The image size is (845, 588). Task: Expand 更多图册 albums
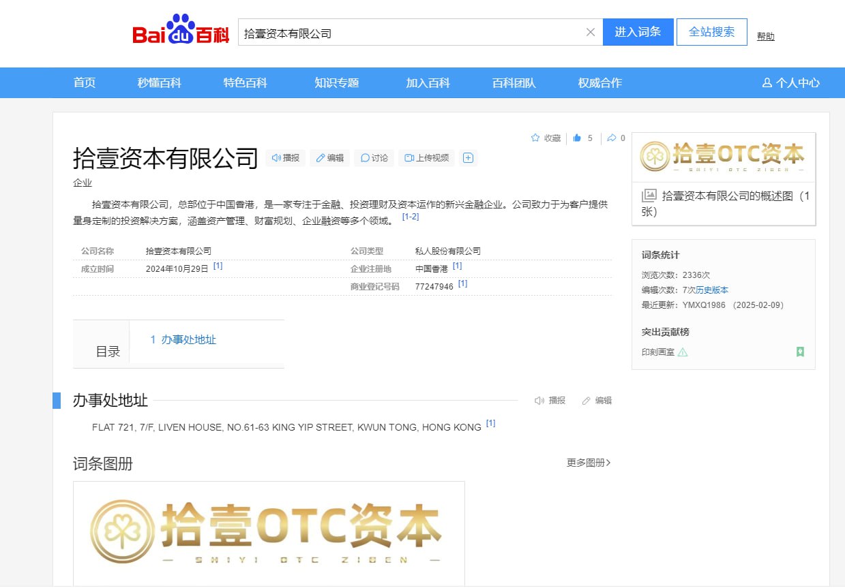click(x=589, y=463)
